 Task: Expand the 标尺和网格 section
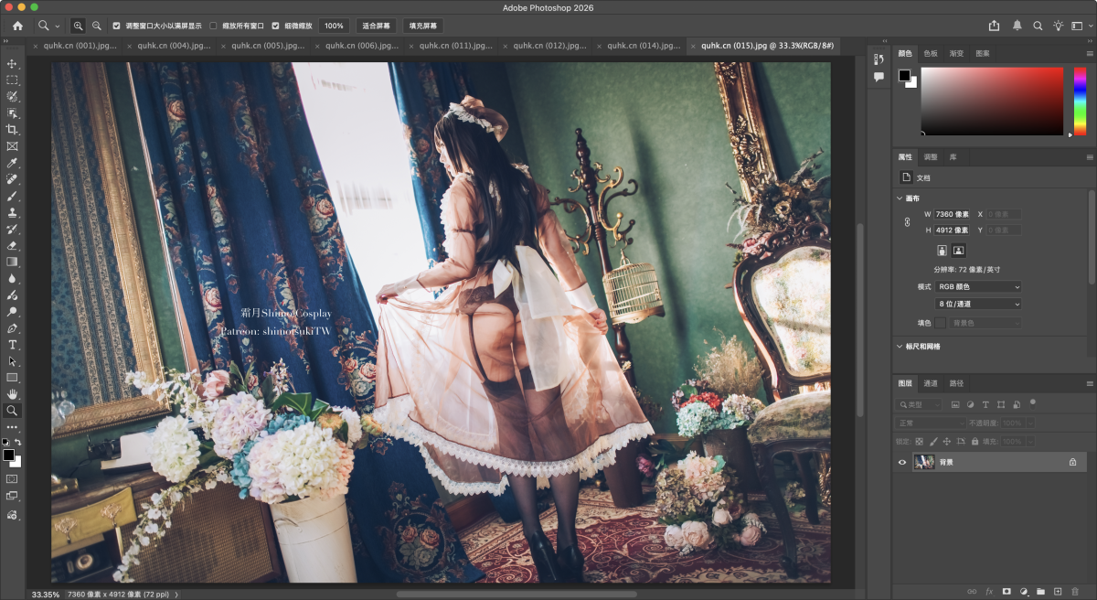[x=900, y=347]
